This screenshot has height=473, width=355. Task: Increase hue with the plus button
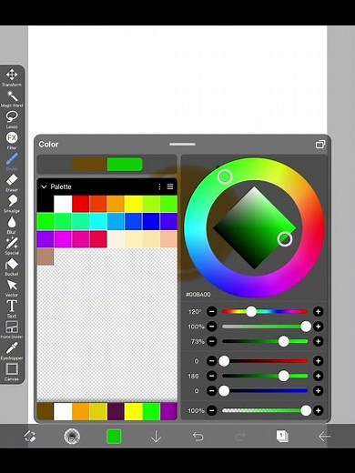(x=318, y=311)
